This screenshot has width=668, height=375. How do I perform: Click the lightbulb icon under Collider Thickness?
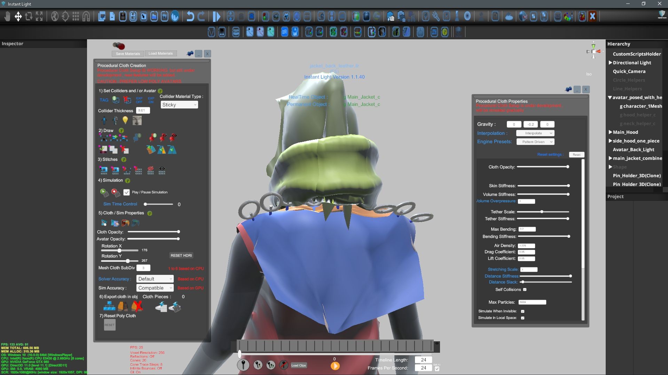pos(126,120)
